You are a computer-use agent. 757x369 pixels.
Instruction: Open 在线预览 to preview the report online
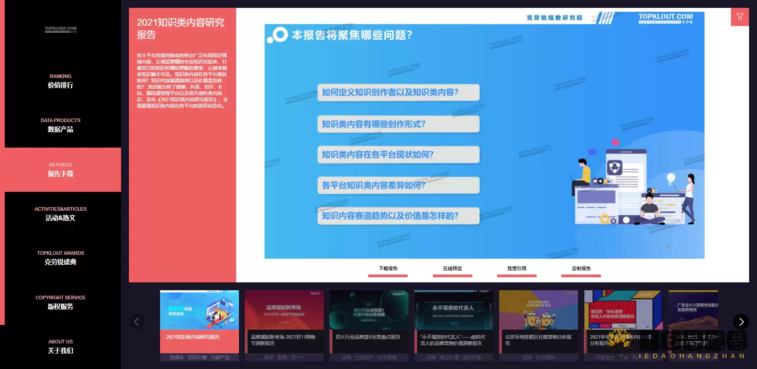point(452,269)
